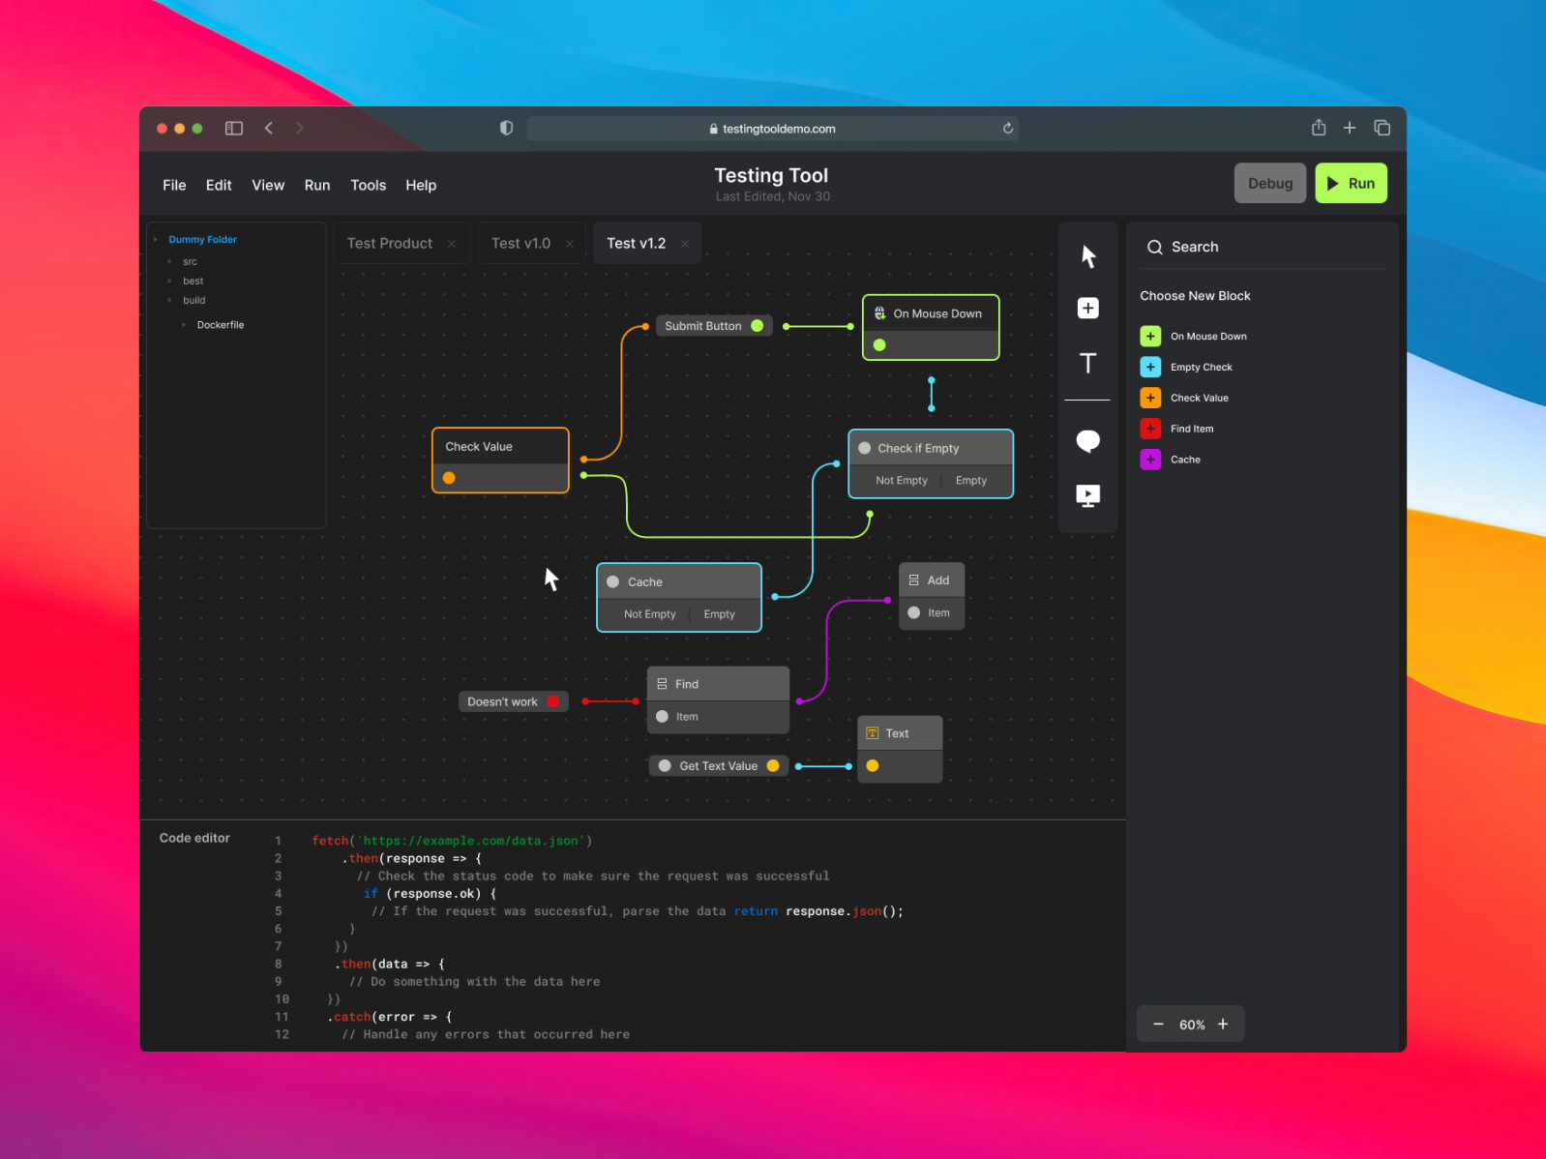
Task: Open the comment bubble tool
Action: click(x=1088, y=441)
